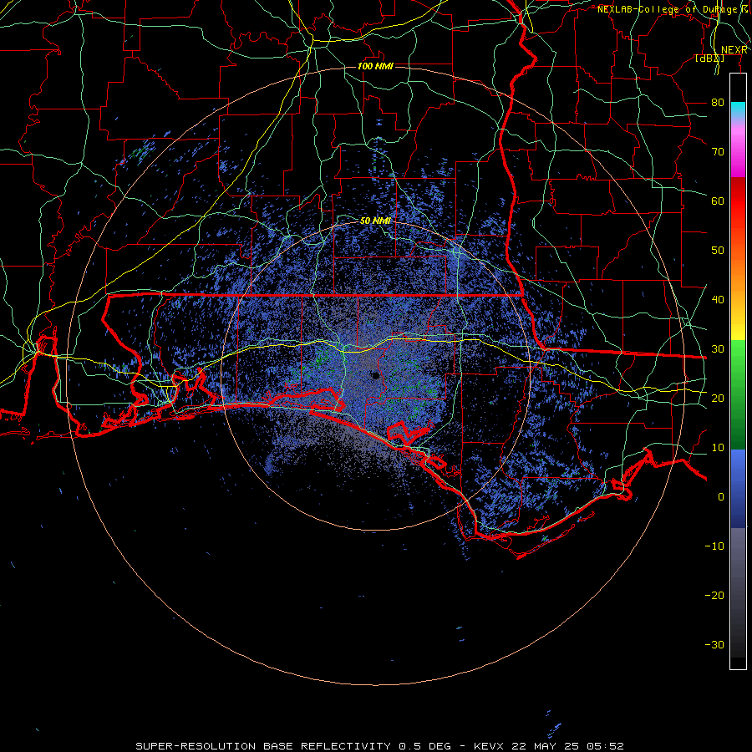Click the 10 value on dBZ scale

pos(718,448)
